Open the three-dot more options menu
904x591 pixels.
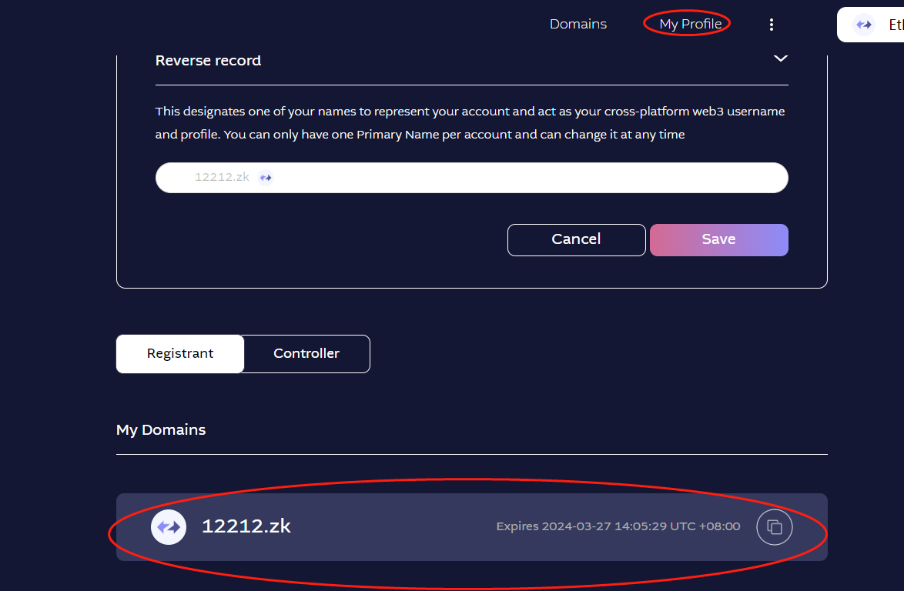point(772,25)
